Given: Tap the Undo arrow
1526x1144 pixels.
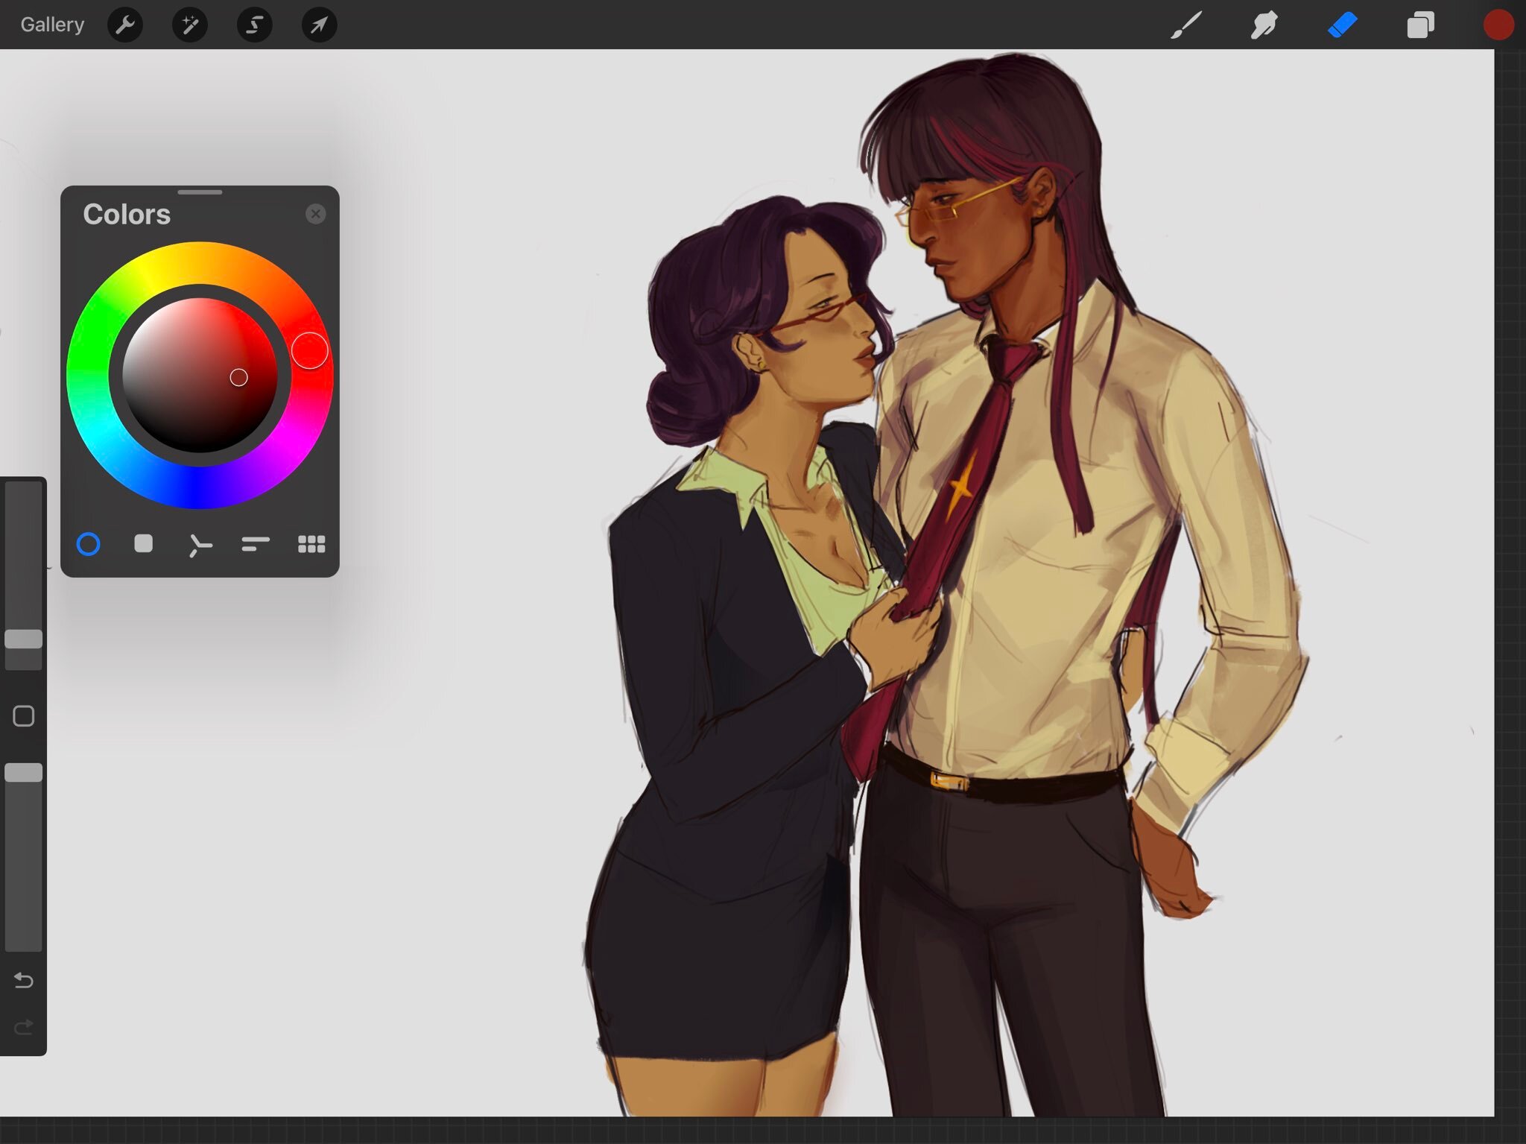Looking at the screenshot, I should click(x=24, y=980).
